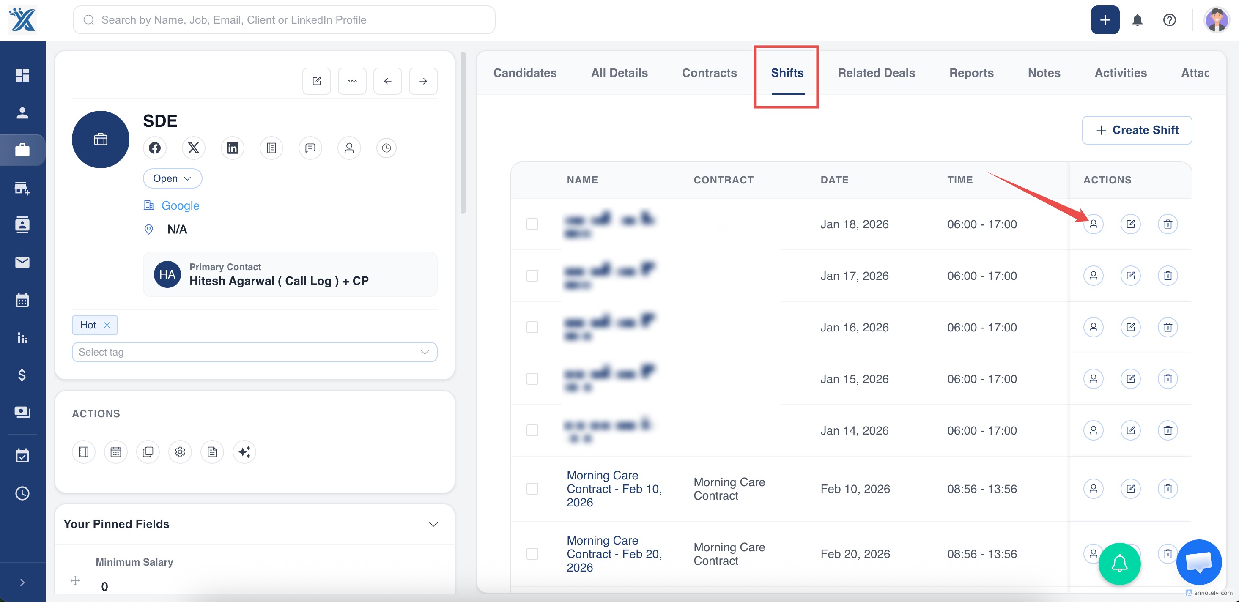The image size is (1239, 602).
Task: Check the Jan 18, 2026 shift checkbox
Action: pyautogui.click(x=532, y=224)
